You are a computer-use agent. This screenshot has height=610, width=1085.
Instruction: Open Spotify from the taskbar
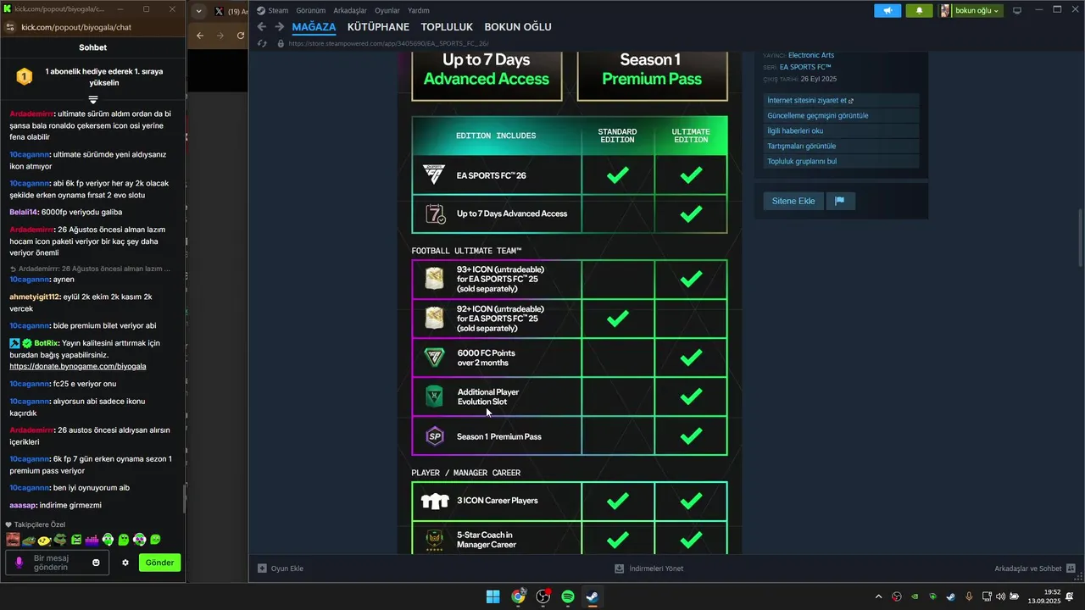(568, 596)
